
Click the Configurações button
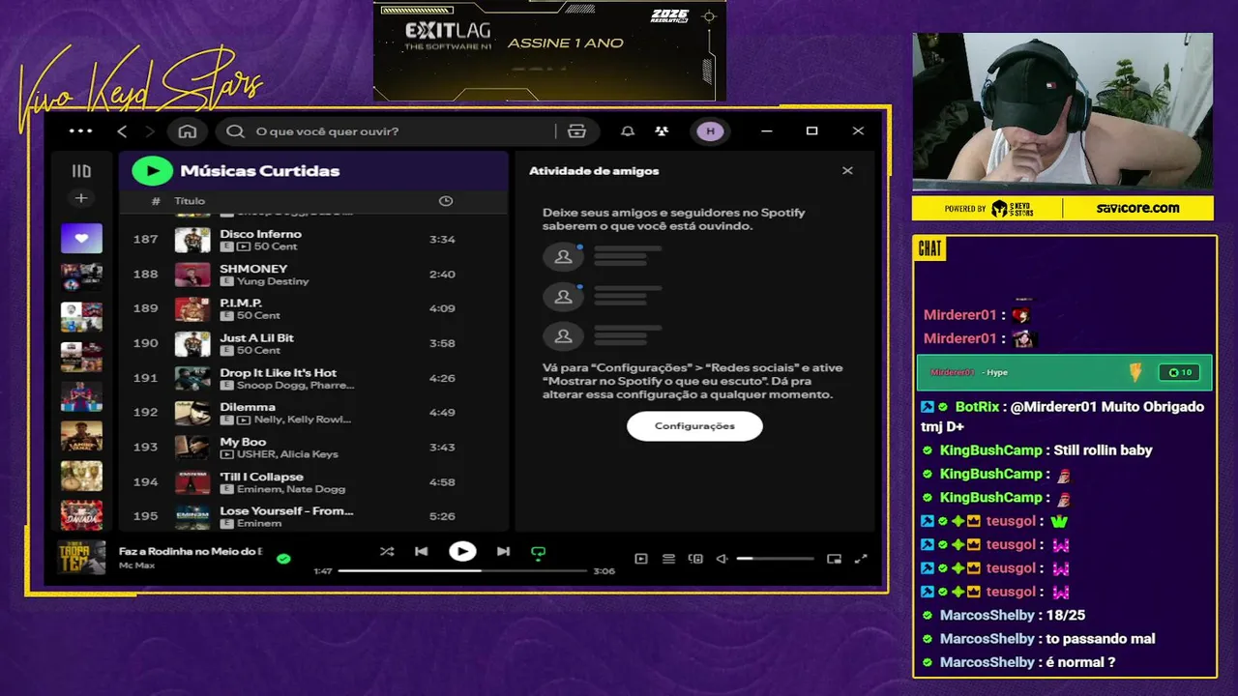tap(694, 426)
